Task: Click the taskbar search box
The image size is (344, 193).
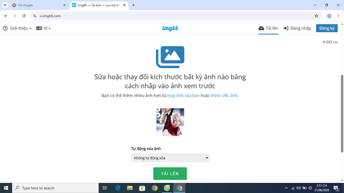Action: 55,188
